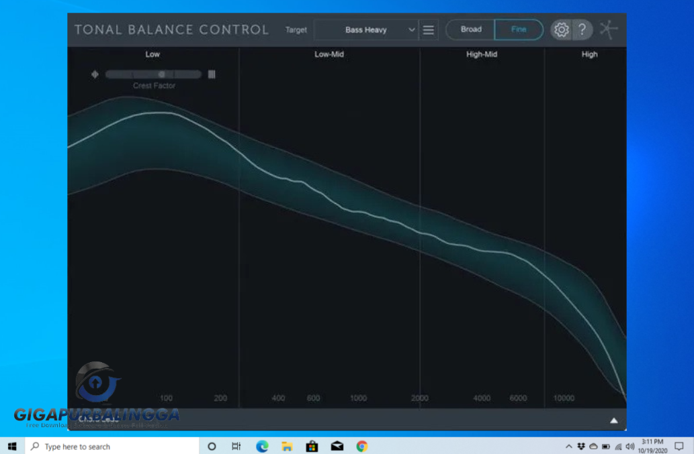Open Task View on the taskbar

[x=236, y=446]
